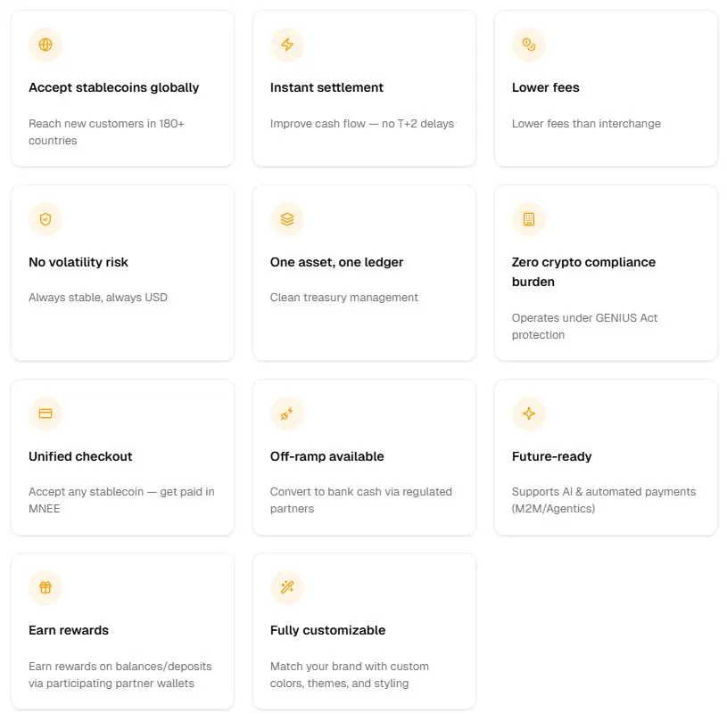The width and height of the screenshot is (727, 721).
Task: Click the credit card Unified checkout icon
Action: point(45,414)
